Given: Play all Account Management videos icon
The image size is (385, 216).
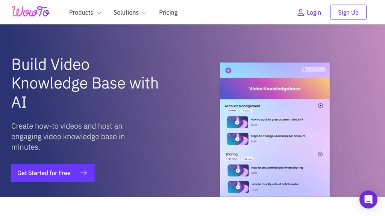Looking at the screenshot, I should pos(320,106).
